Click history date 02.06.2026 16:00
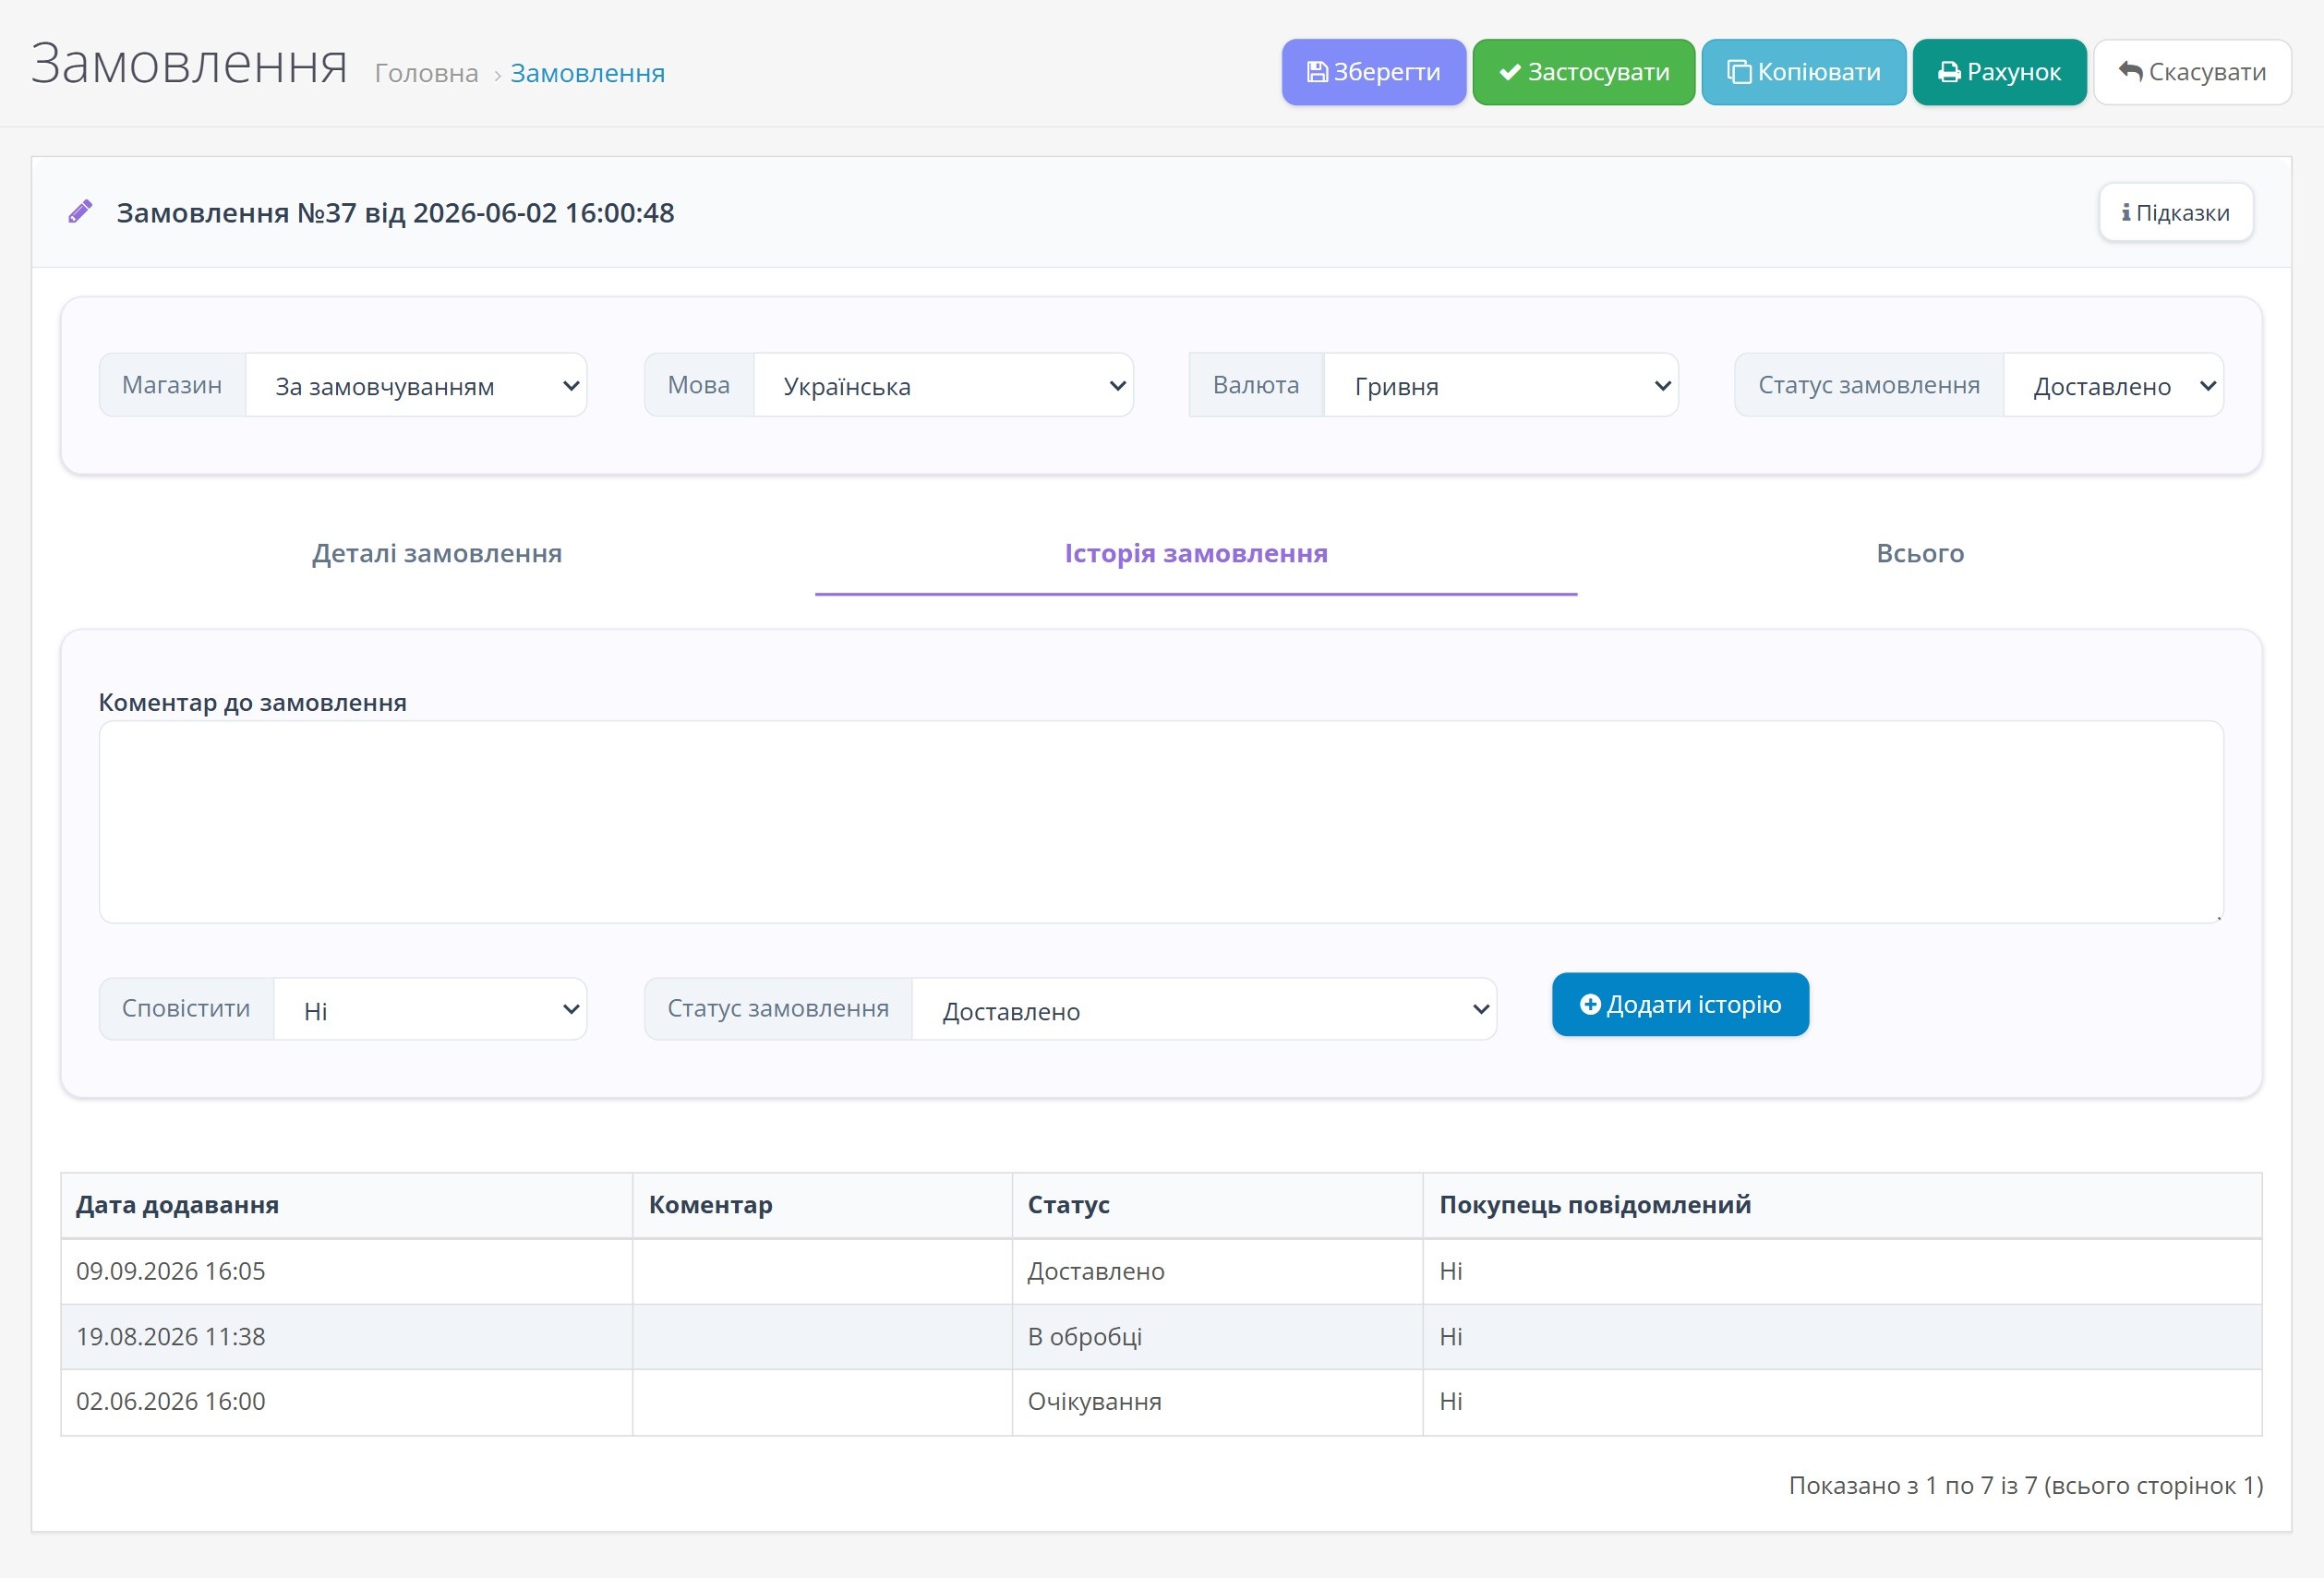Image resolution: width=2324 pixels, height=1578 pixels. click(171, 1401)
